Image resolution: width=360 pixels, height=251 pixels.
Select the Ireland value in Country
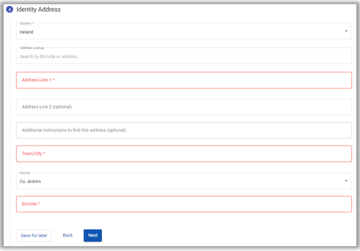[x=27, y=32]
